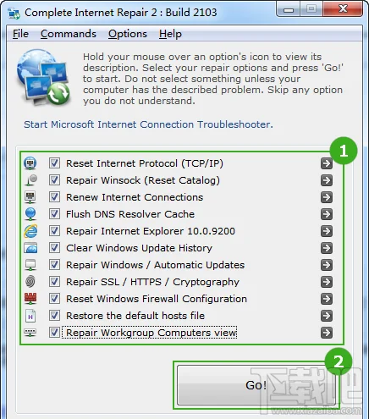Click the red Windows Firewall icon

point(30,298)
